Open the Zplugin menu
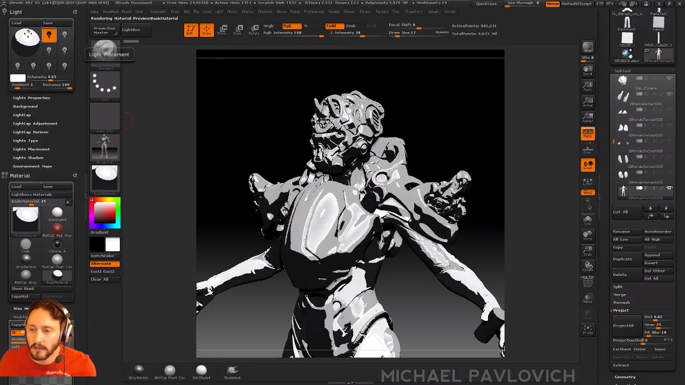Image resolution: width=685 pixels, height=385 pixels. click(x=433, y=11)
